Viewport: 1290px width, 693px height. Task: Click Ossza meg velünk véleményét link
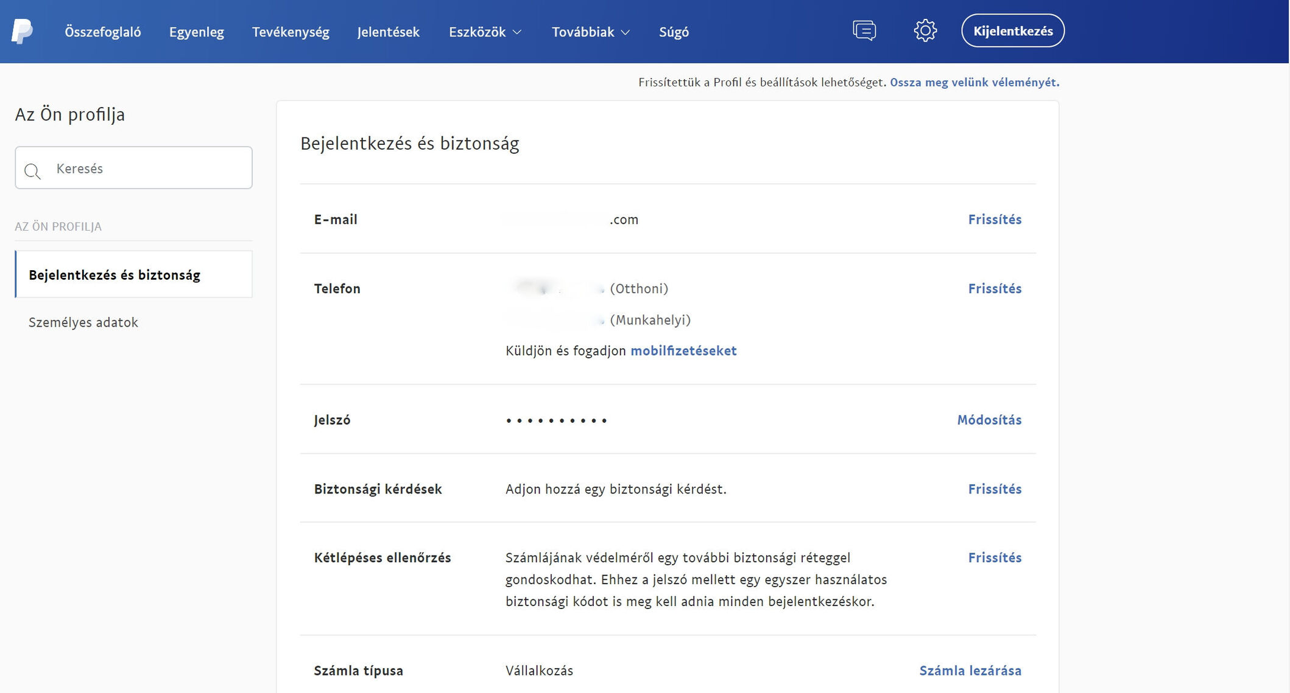974,82
